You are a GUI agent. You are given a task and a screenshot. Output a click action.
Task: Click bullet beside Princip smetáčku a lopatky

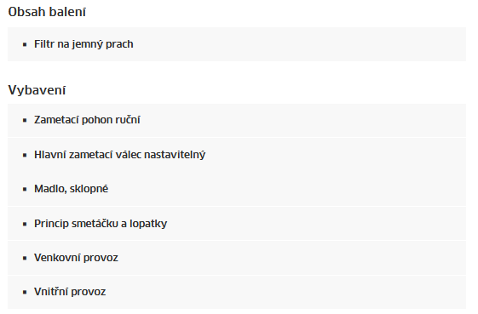pos(25,225)
